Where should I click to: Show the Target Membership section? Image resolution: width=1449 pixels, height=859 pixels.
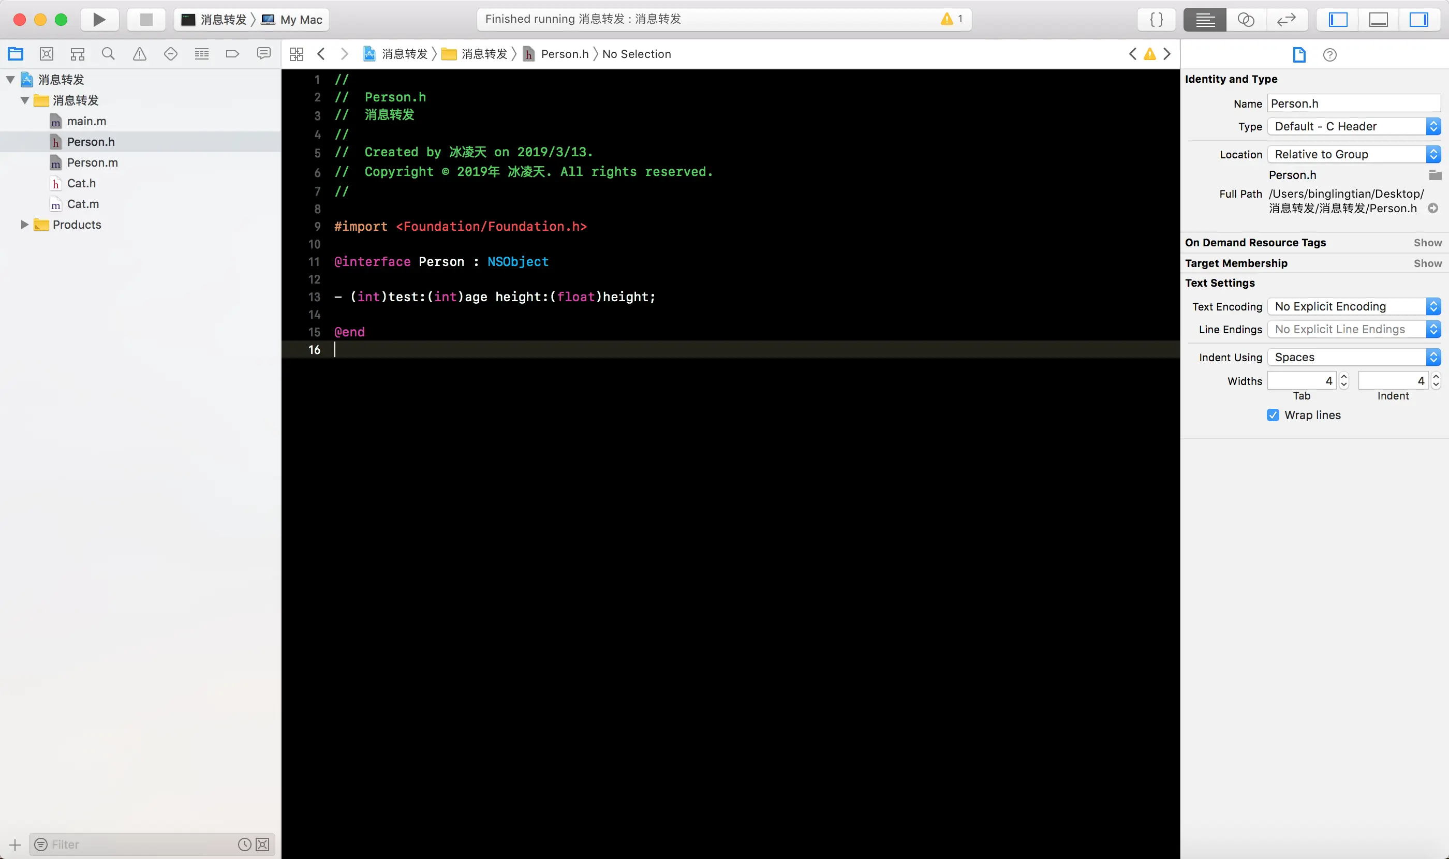tap(1427, 263)
